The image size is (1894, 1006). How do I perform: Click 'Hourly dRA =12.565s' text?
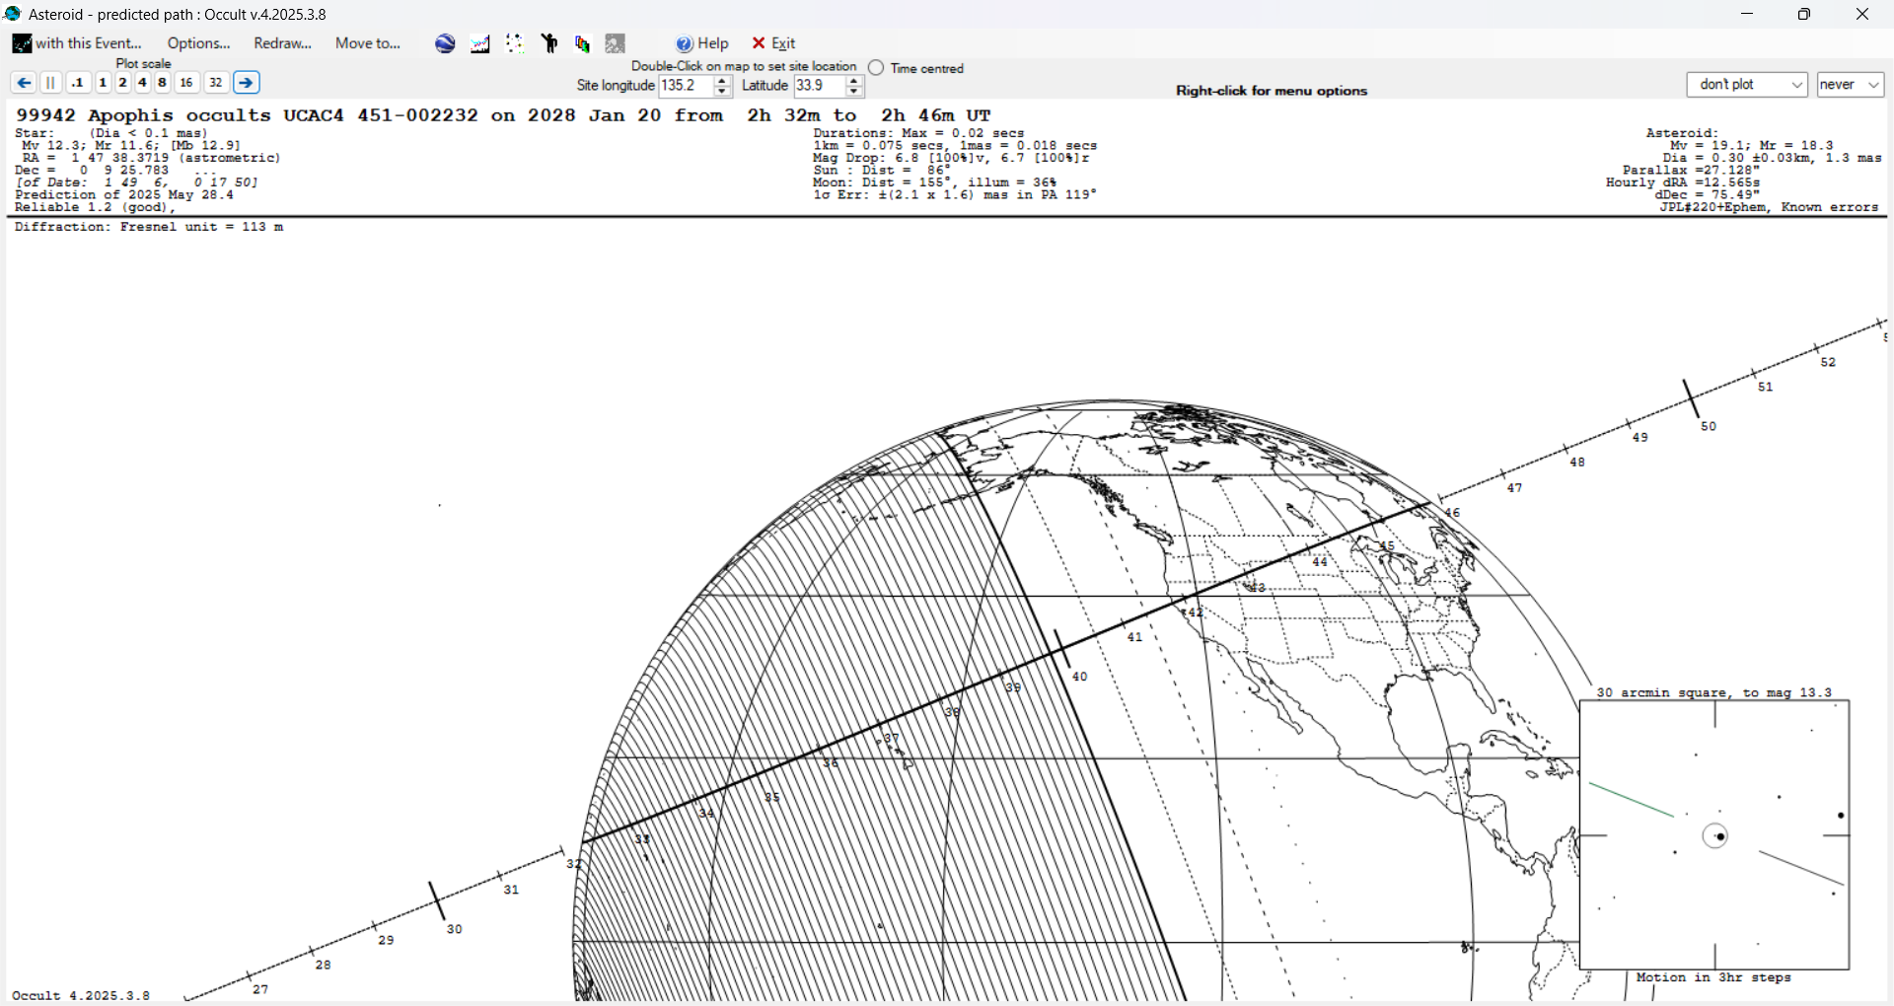click(1683, 182)
